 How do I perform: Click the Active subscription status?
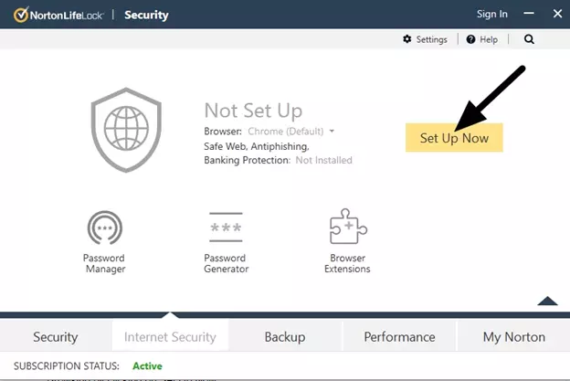point(147,366)
